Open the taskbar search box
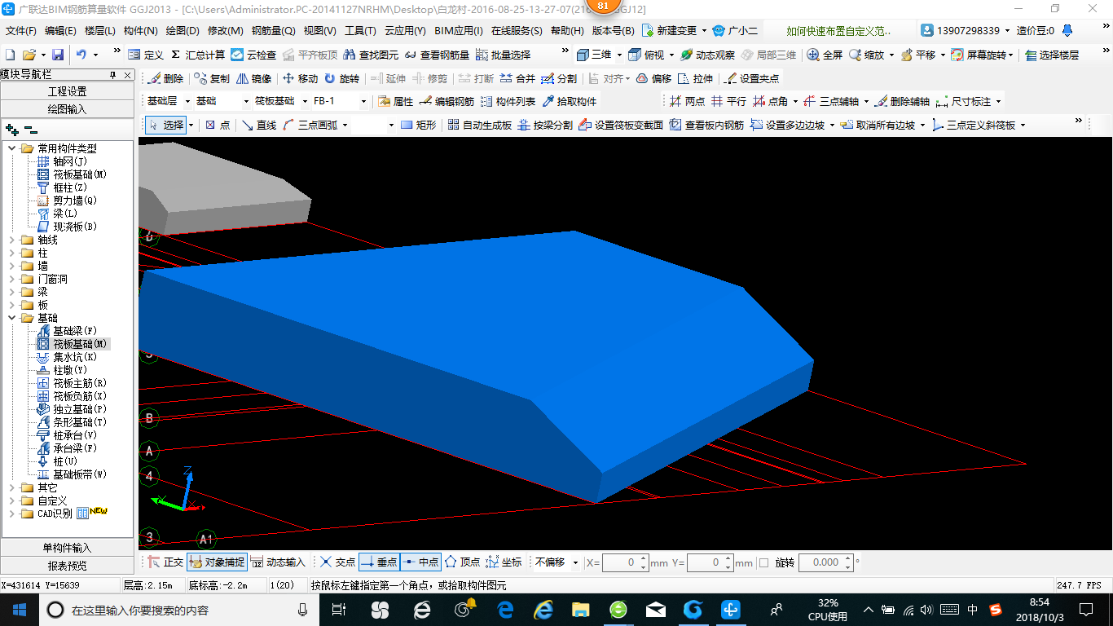Viewport: 1113px width, 626px height. pos(179,610)
